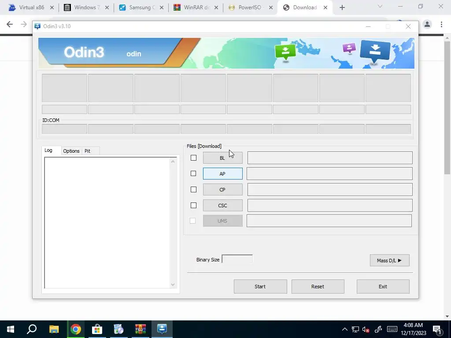Go forward in the browser
Screen dimensions: 451x338
tap(24, 25)
